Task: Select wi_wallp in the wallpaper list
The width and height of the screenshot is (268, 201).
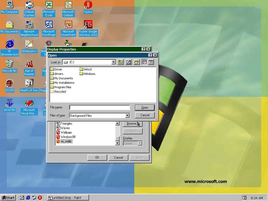Action: [x=64, y=141]
